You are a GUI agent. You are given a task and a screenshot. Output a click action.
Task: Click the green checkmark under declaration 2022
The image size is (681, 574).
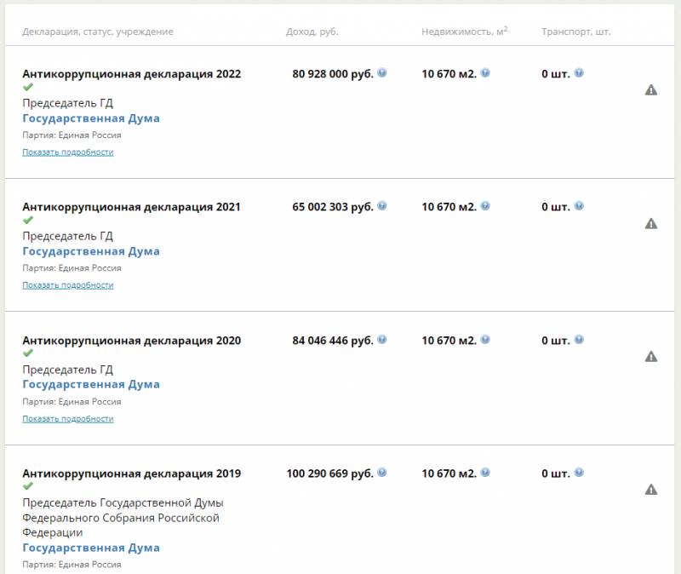[x=28, y=88]
